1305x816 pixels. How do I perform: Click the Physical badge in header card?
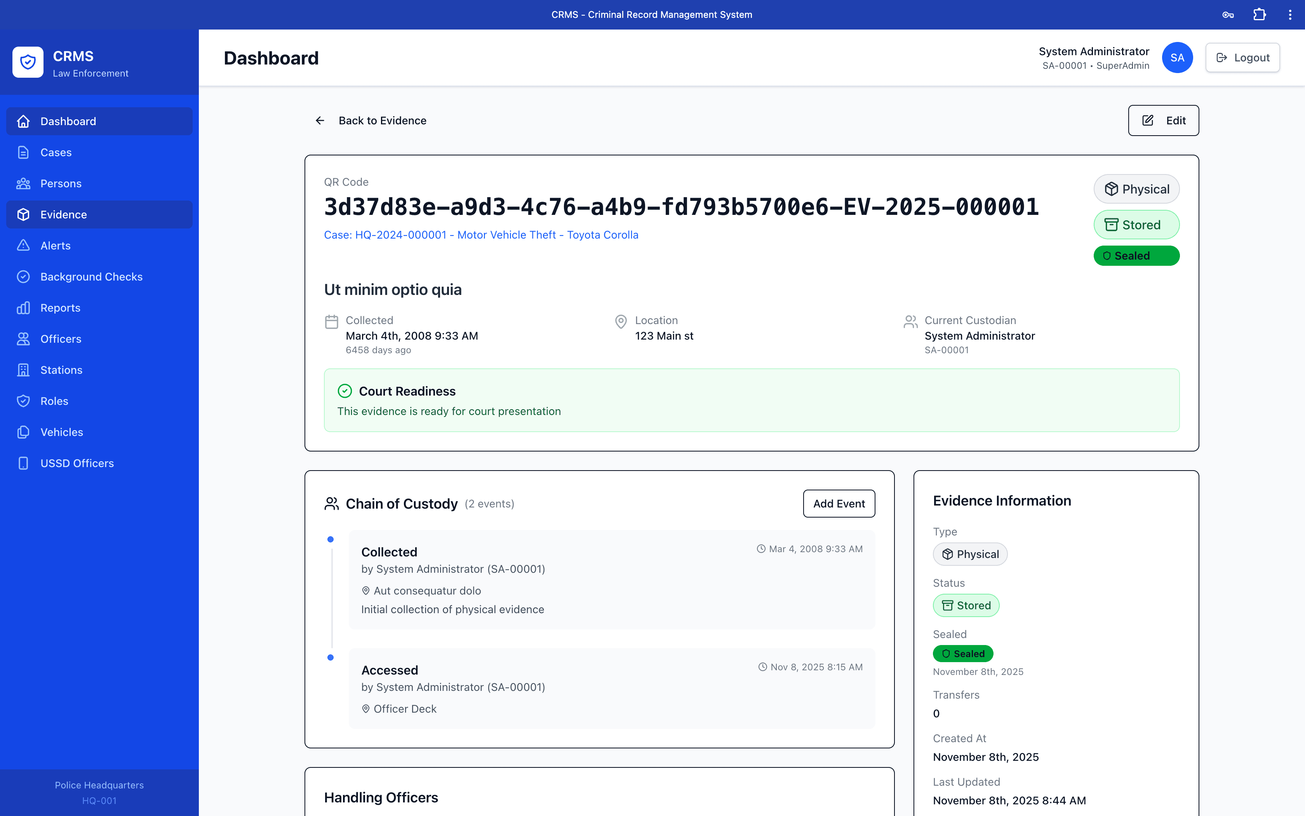[x=1136, y=189]
